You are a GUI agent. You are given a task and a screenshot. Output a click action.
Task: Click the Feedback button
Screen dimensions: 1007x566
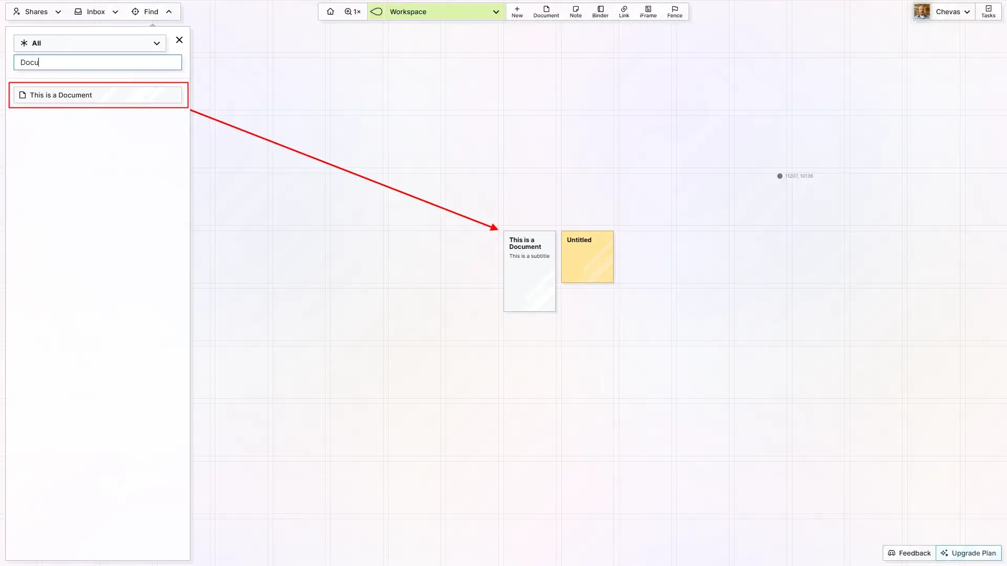click(x=909, y=553)
